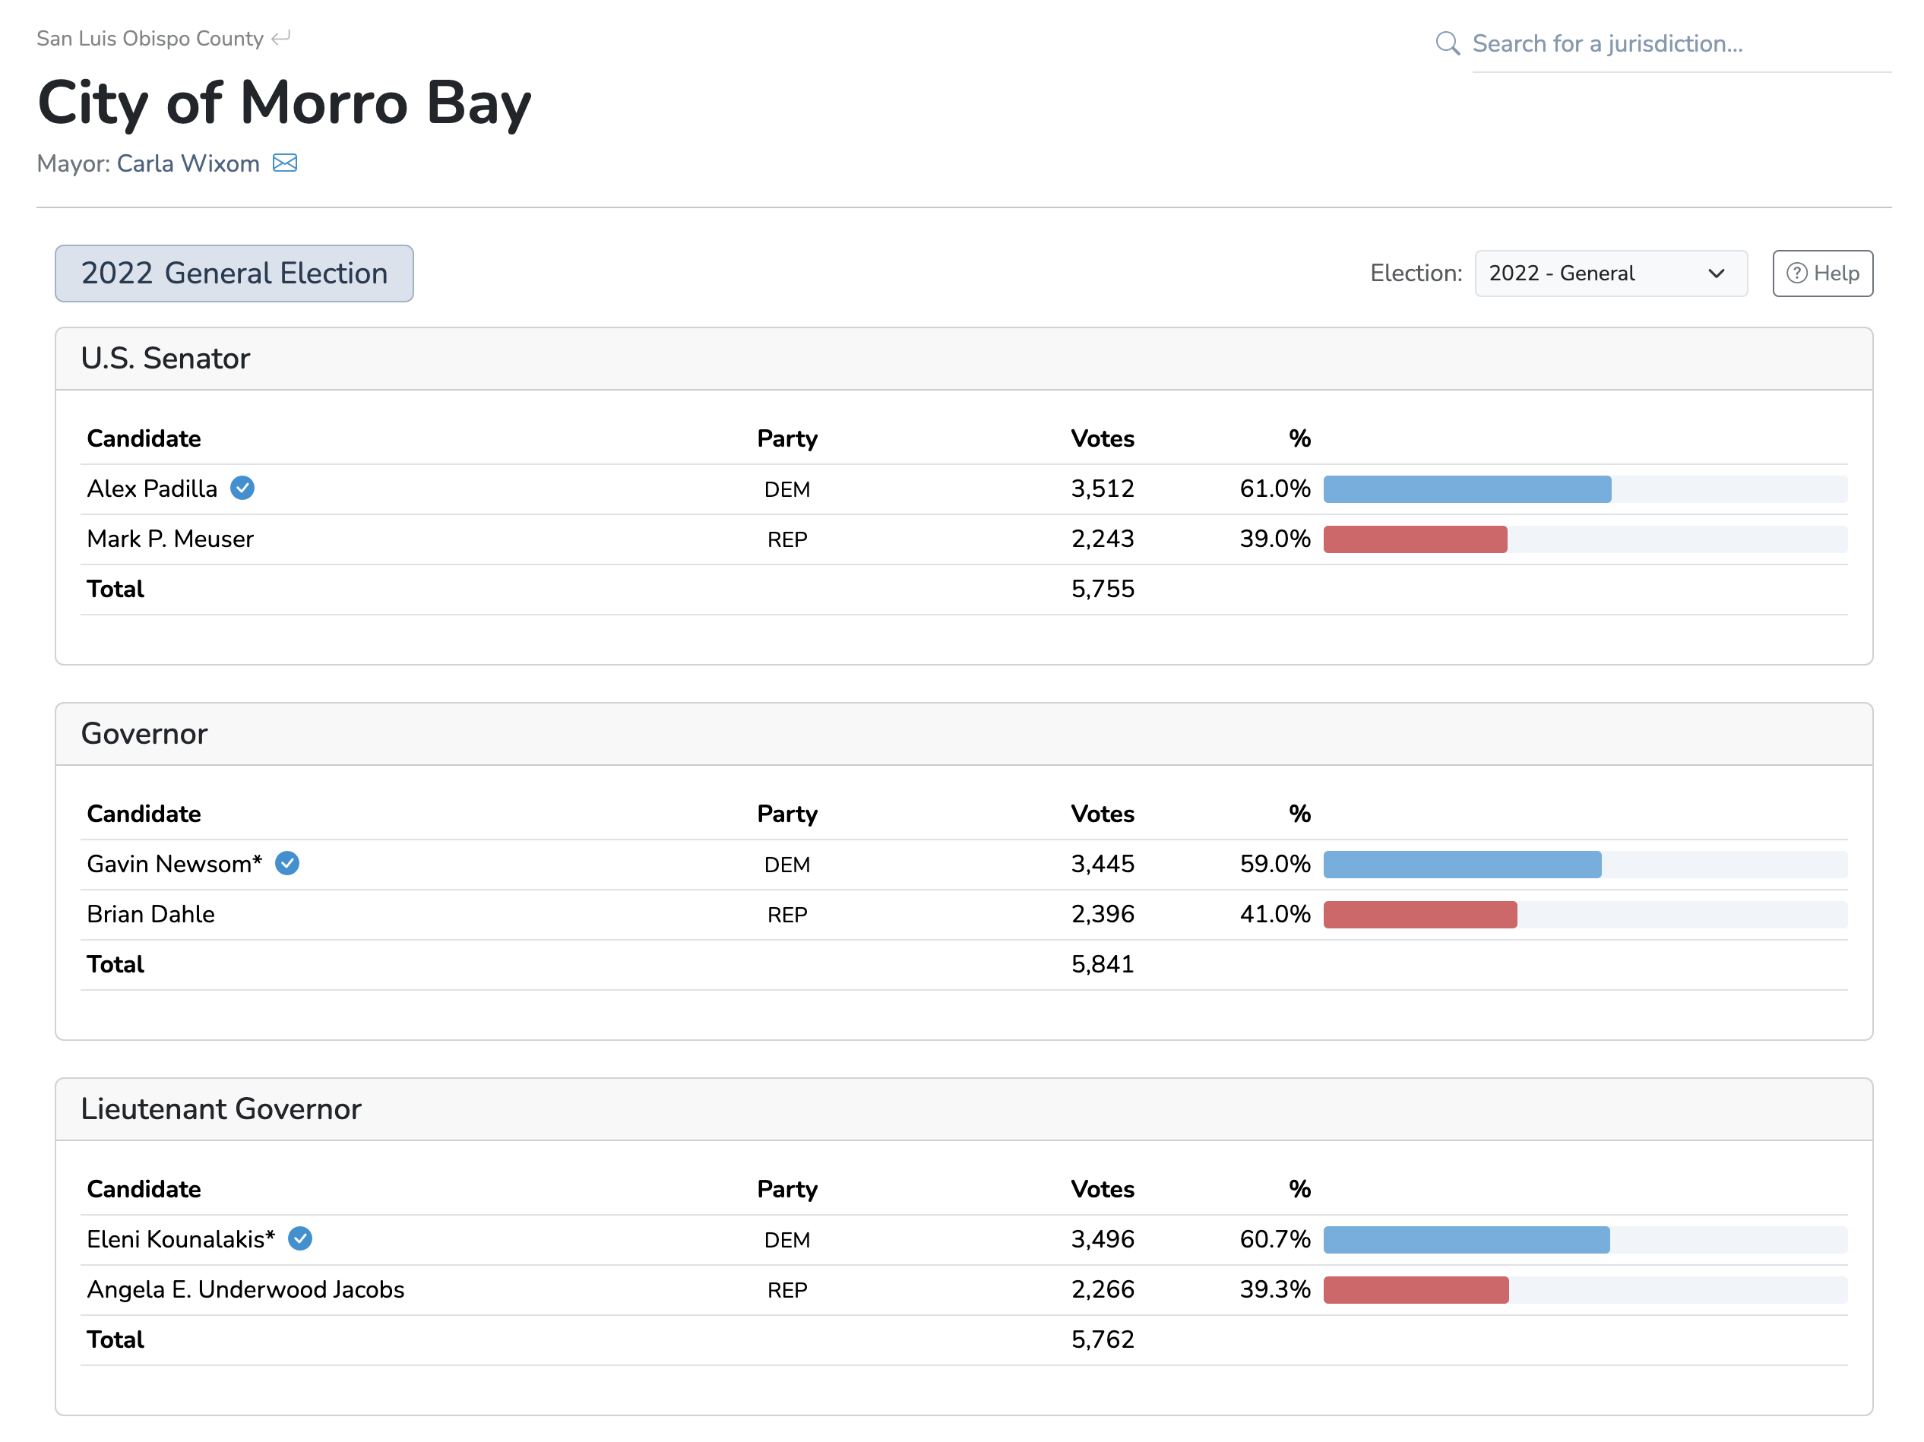Click REP party label for Brian Dahle
Viewport: 1924px width, 1442px height.
click(787, 915)
